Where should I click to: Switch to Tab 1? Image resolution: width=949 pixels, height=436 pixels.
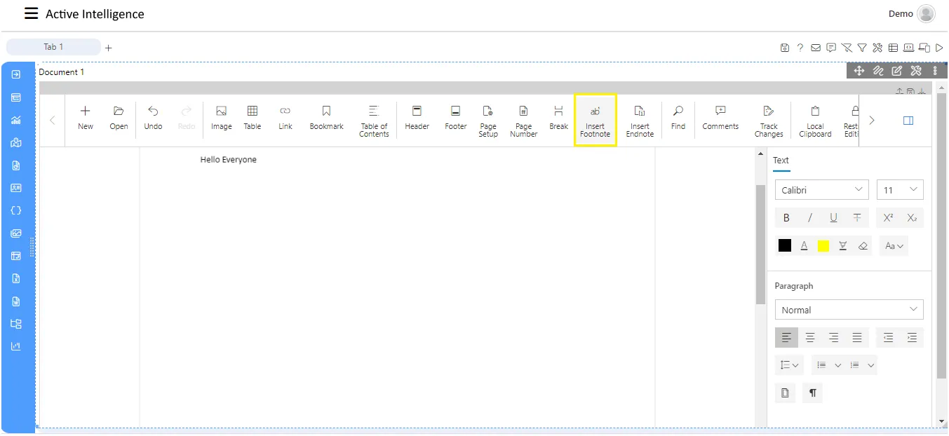tap(53, 47)
